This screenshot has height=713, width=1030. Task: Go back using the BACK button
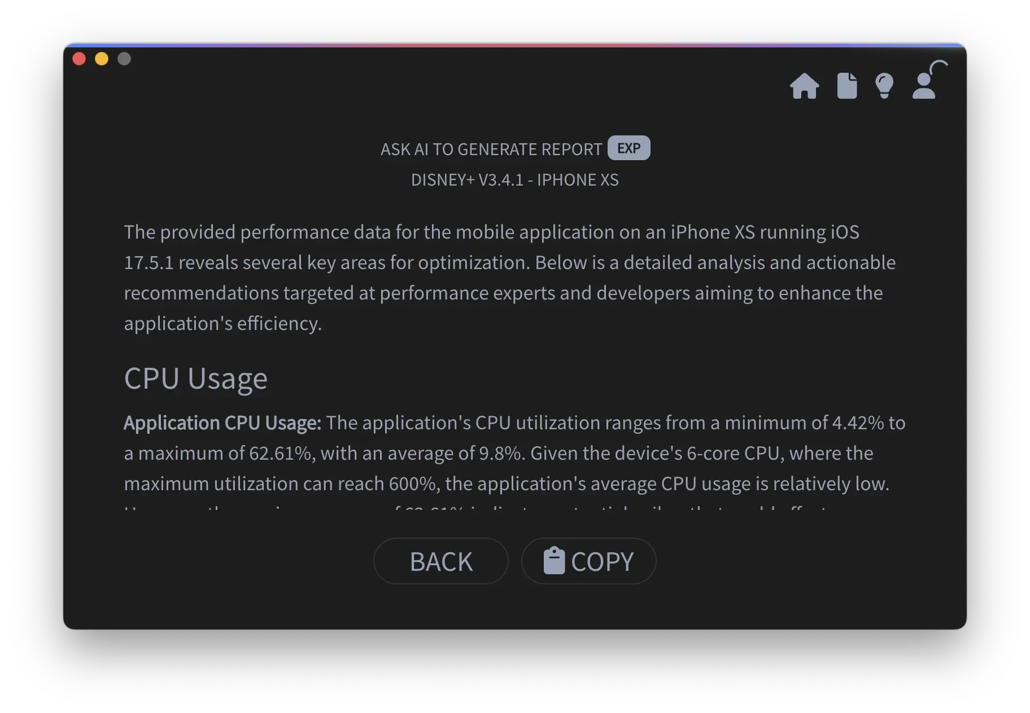(441, 561)
